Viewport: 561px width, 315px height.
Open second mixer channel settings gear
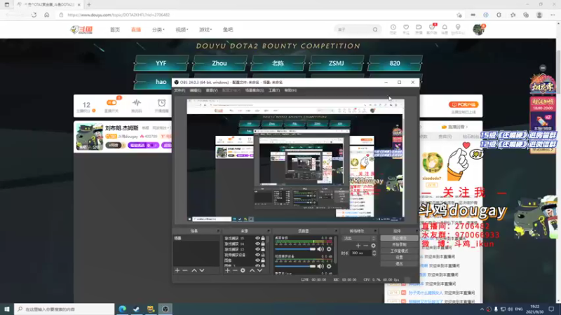(329, 266)
